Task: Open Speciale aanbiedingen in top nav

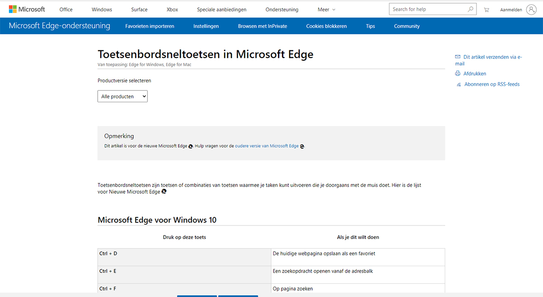Action: [222, 10]
